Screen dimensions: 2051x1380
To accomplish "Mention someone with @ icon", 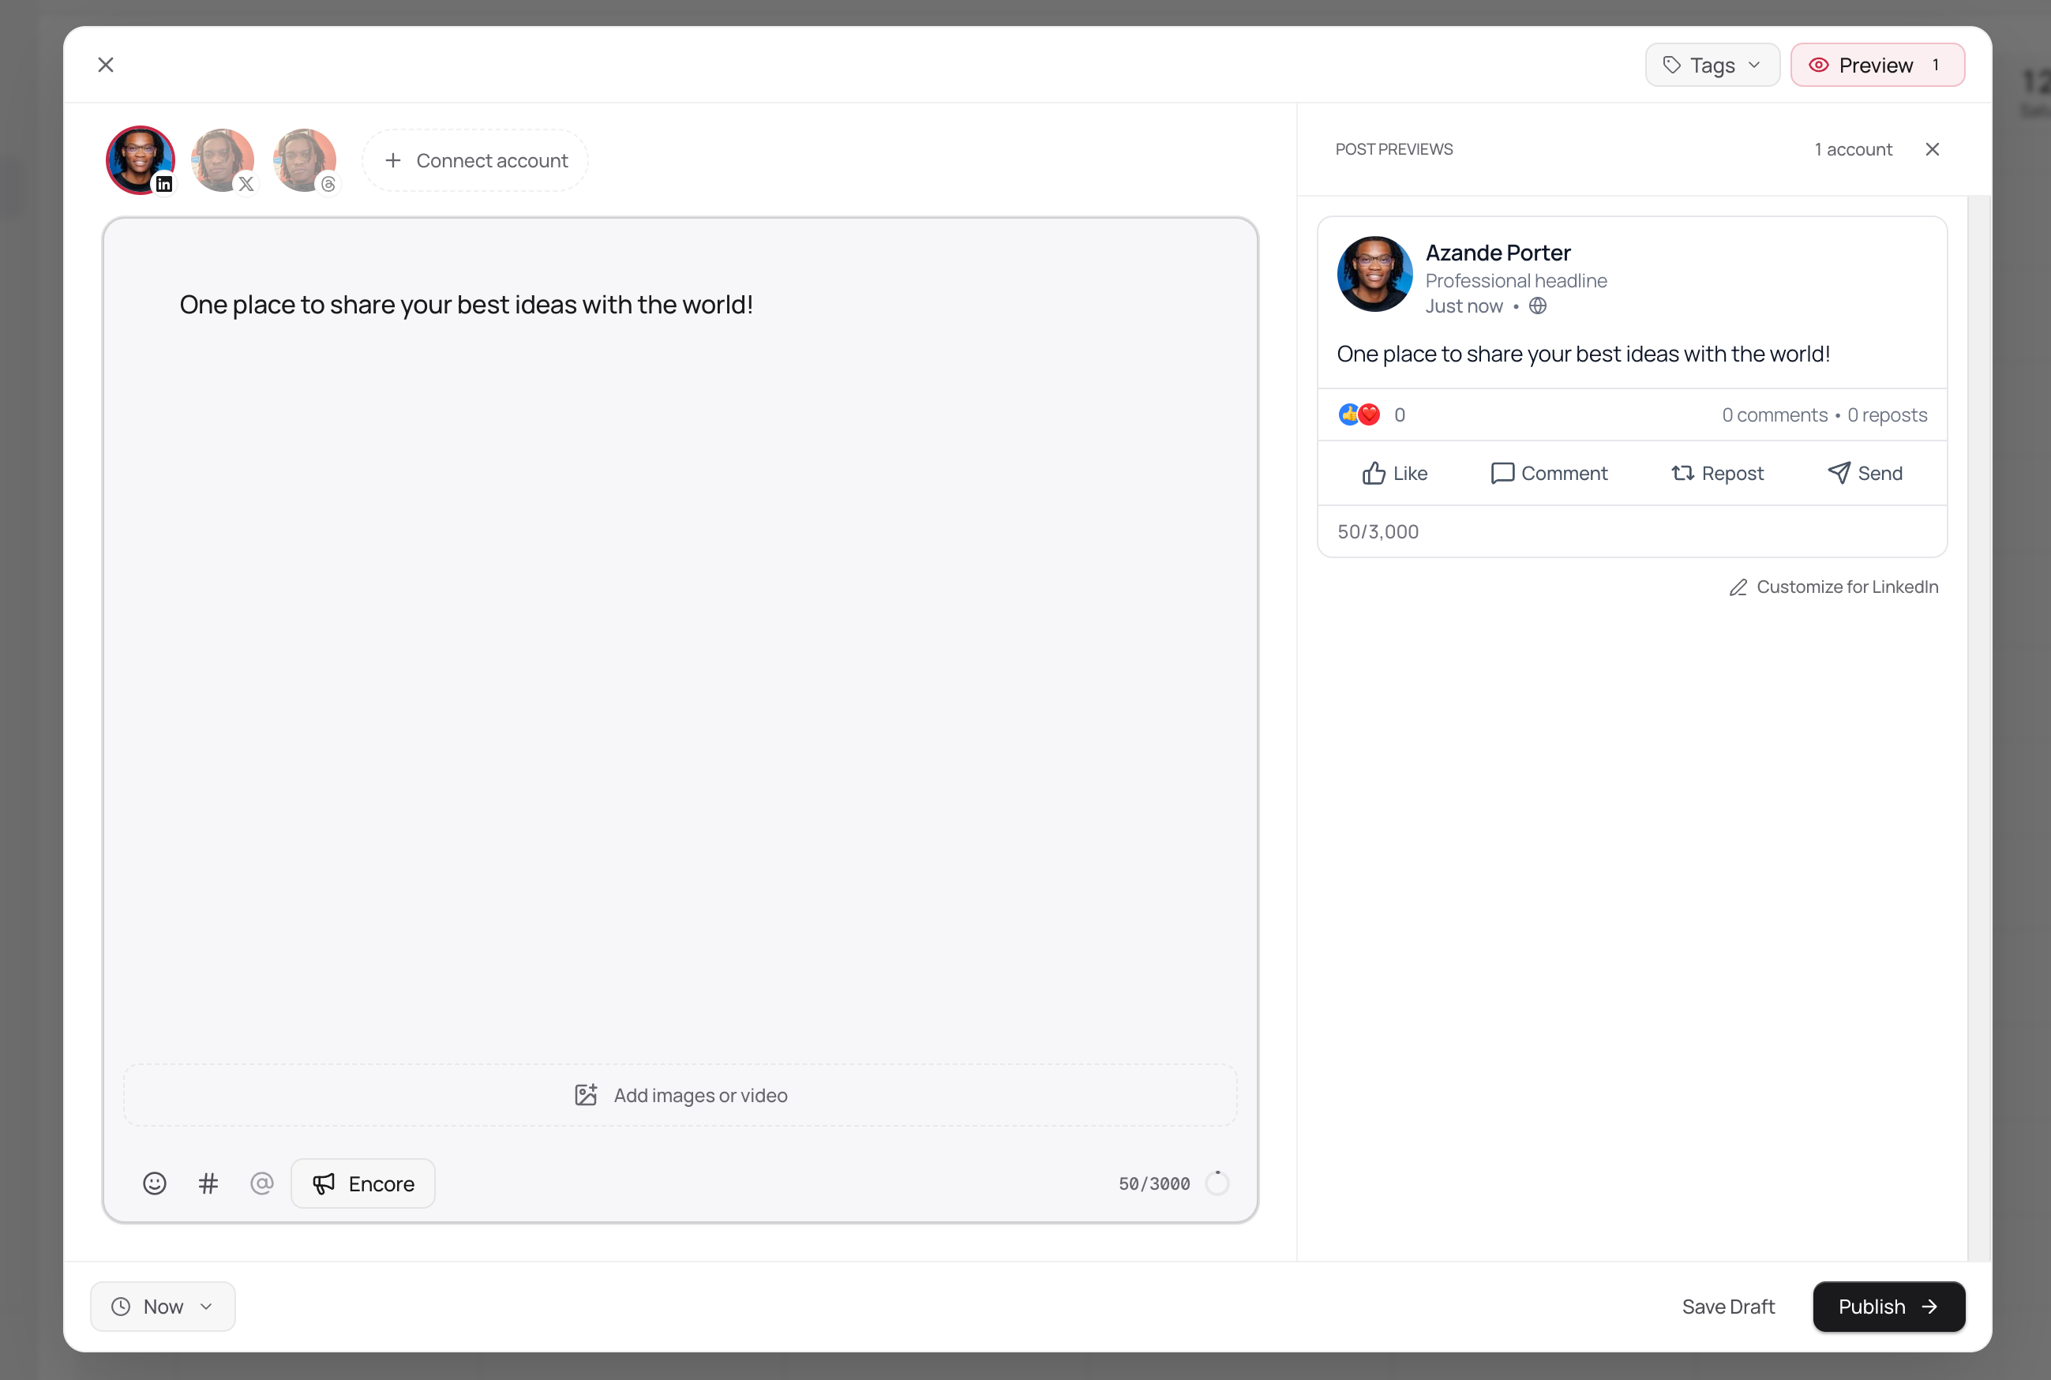I will pos(262,1183).
